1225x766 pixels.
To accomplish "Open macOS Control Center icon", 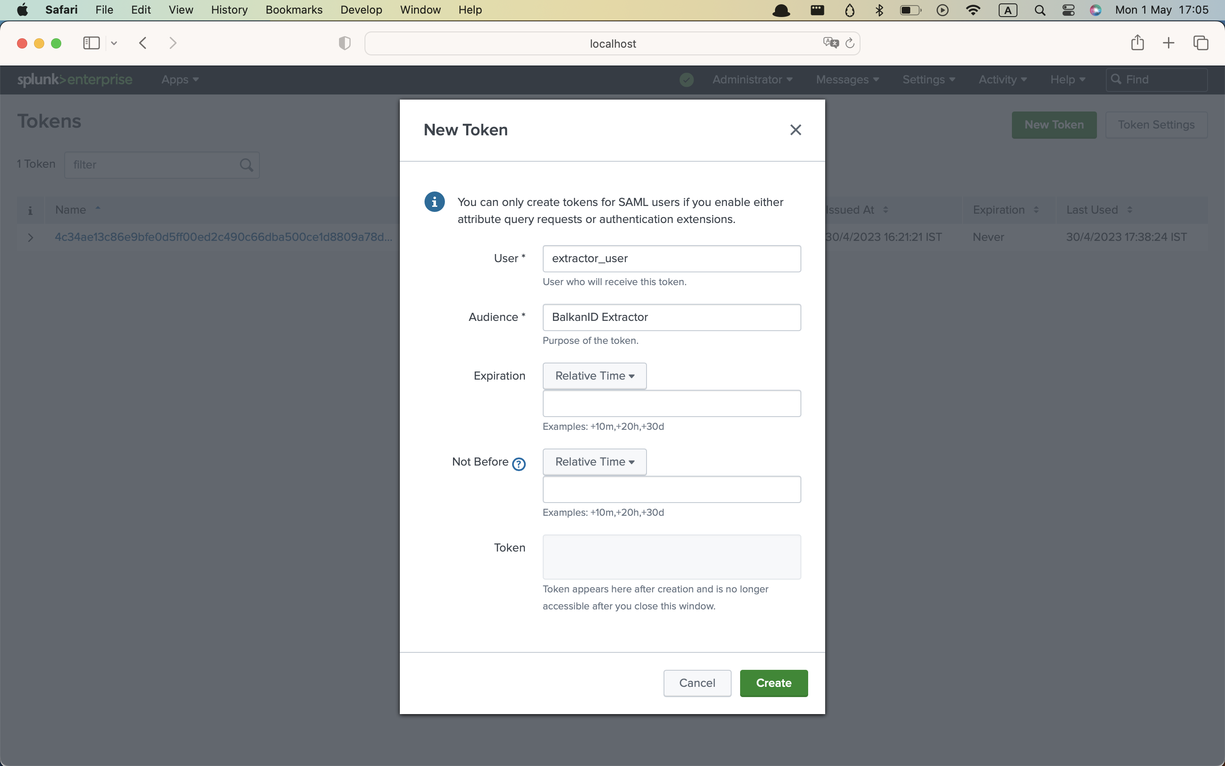I will 1068,10.
